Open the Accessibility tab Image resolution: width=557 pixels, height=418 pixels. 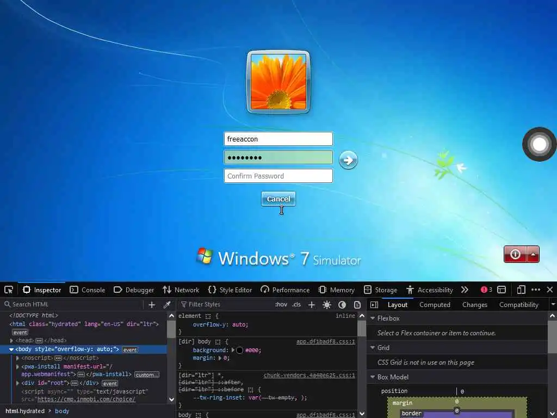[x=430, y=290]
